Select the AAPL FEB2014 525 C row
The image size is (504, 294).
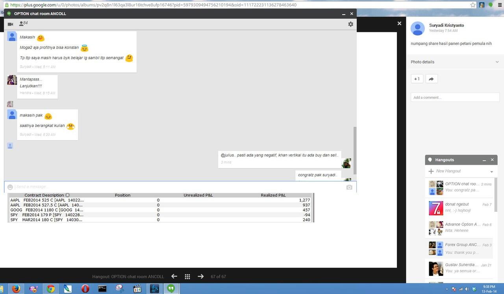point(160,200)
